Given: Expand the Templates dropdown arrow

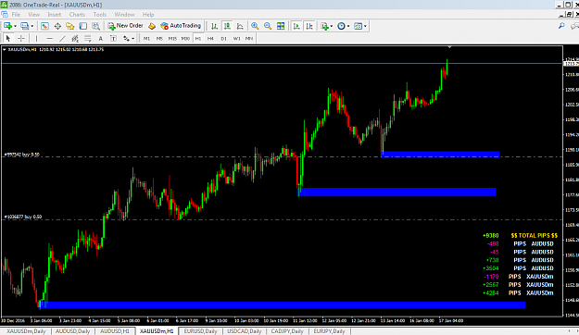Looking at the screenshot, I should click(365, 26).
